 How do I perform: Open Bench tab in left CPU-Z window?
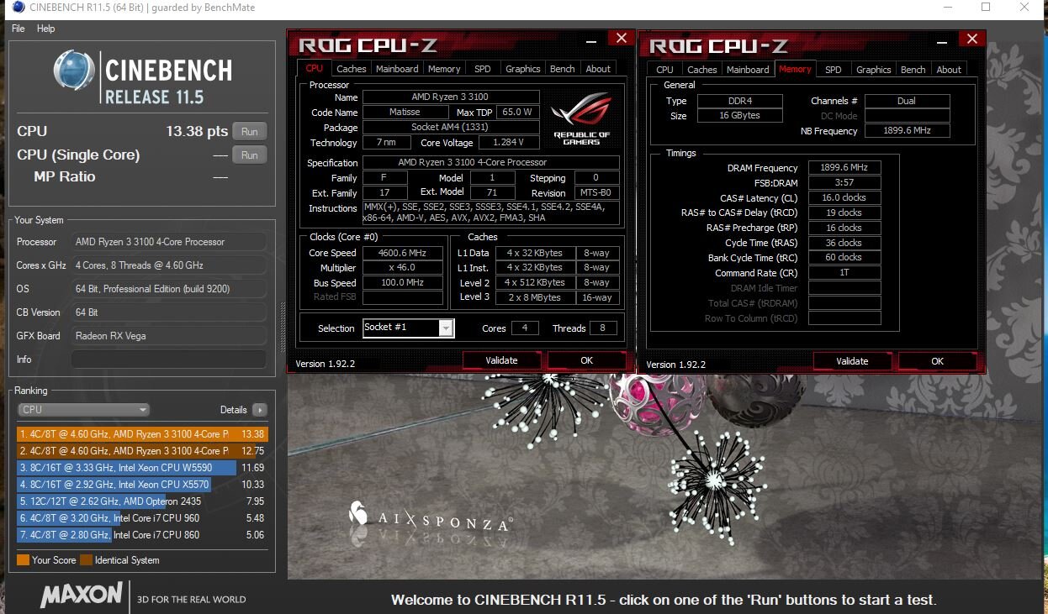pos(563,69)
